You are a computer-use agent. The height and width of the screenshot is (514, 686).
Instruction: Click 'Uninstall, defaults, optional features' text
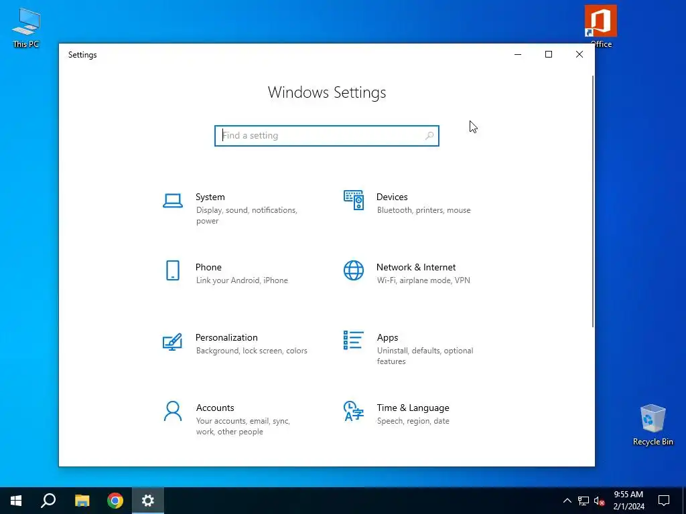[425, 356]
